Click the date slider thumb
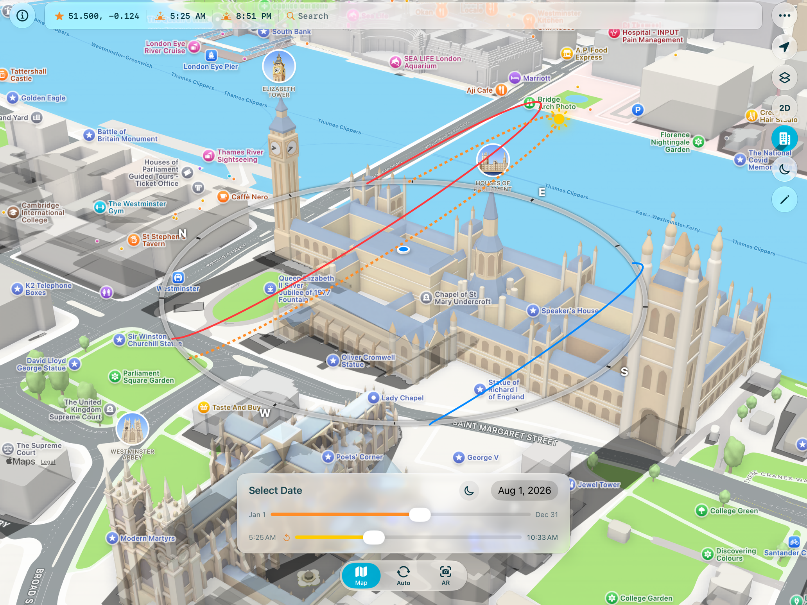Screen dimensions: 807x605 tap(420, 515)
